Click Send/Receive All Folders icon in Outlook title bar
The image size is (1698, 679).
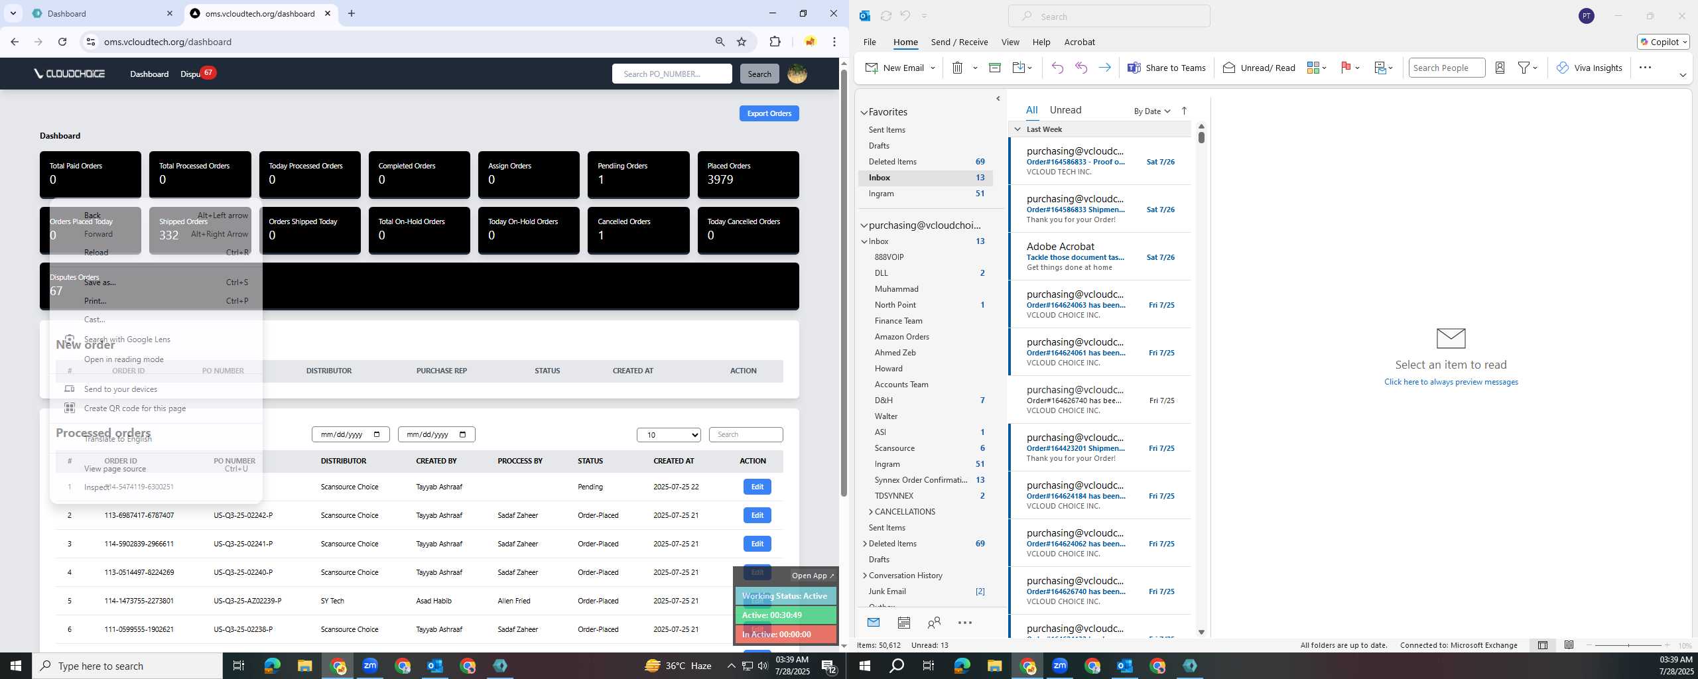point(885,16)
